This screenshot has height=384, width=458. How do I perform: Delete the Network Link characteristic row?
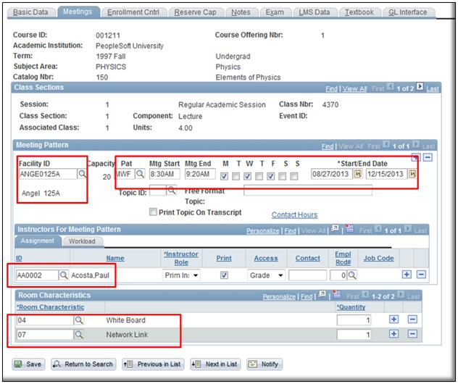tap(412, 333)
